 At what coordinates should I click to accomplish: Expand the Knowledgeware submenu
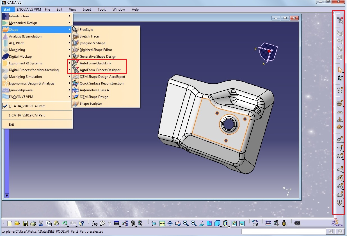tap(37, 90)
